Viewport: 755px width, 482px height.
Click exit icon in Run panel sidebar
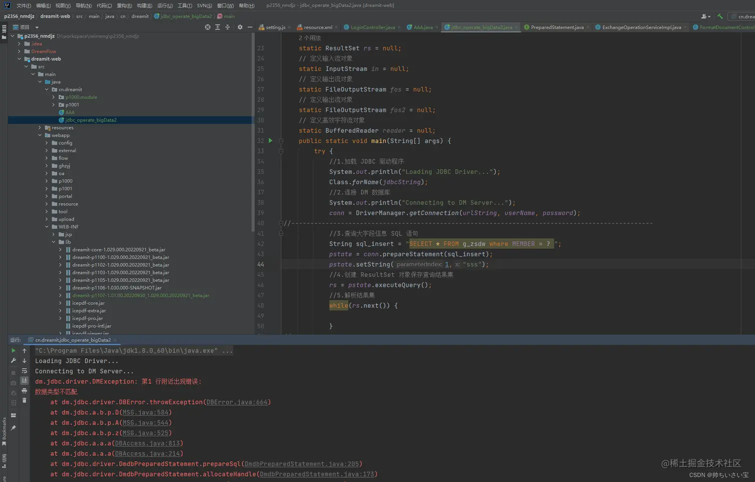click(x=13, y=403)
